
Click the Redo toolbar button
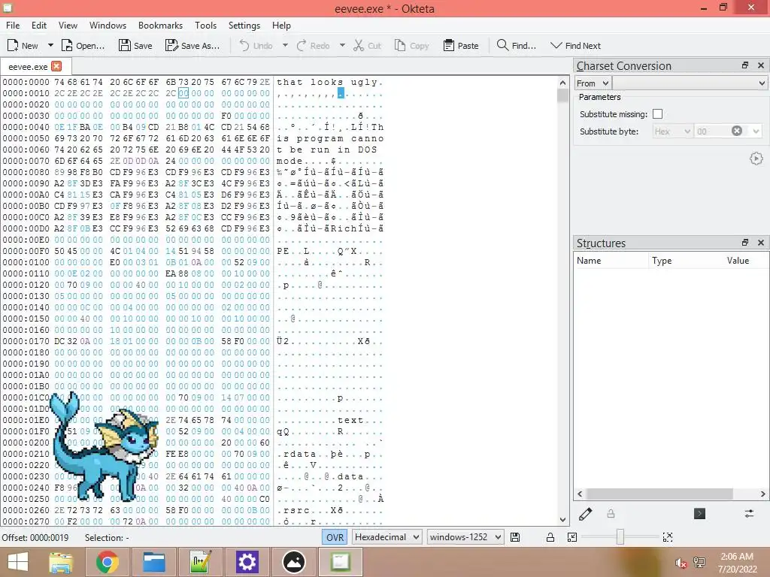click(x=313, y=46)
